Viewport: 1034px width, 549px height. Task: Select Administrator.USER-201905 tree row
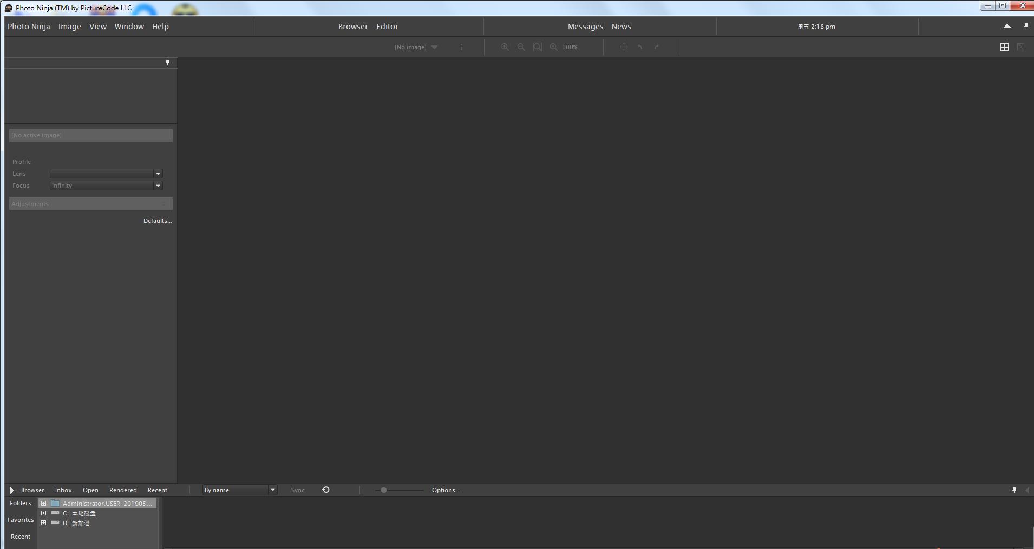pyautogui.click(x=97, y=503)
